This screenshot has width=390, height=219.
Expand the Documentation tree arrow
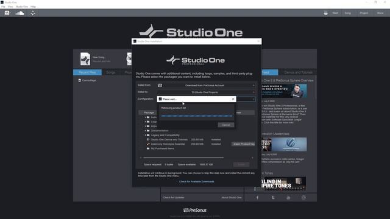pyautogui.click(x=145, y=131)
